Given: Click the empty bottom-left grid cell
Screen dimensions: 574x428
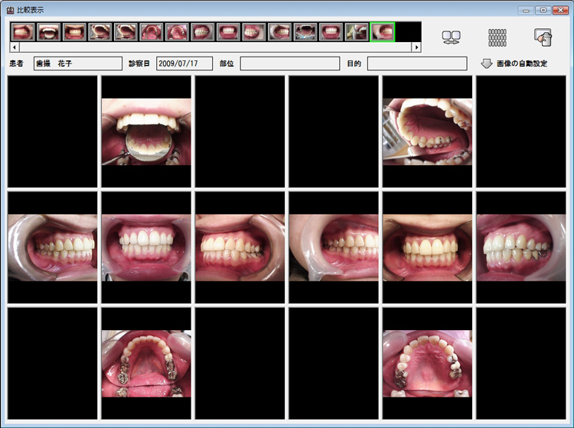Looking at the screenshot, I should click(x=53, y=363).
